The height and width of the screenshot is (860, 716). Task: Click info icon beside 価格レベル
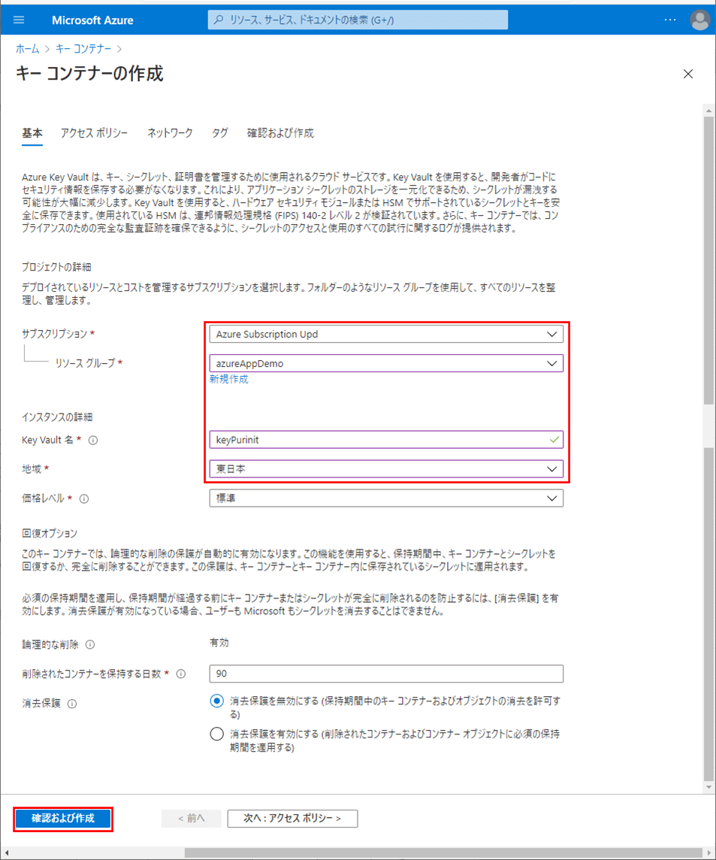(84, 498)
